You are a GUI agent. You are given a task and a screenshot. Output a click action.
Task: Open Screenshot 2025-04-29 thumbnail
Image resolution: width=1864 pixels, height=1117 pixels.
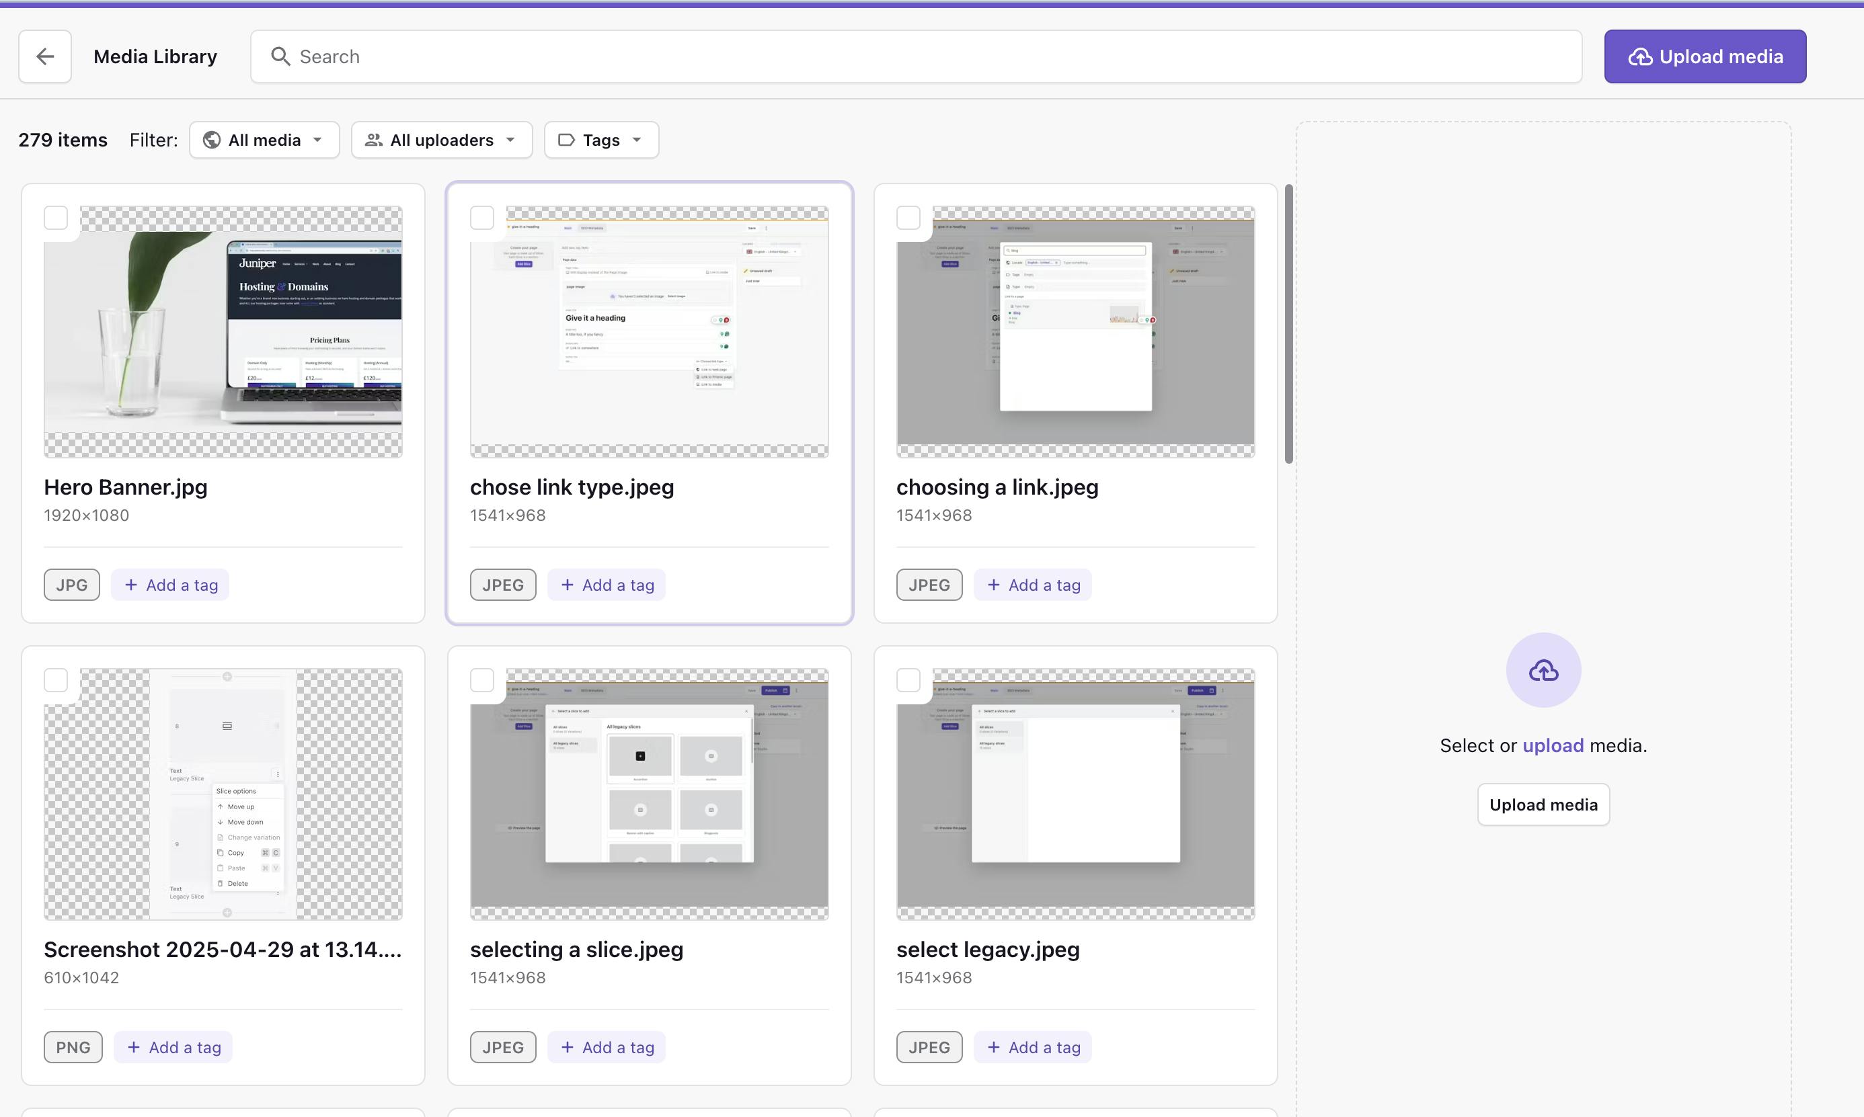[223, 794]
